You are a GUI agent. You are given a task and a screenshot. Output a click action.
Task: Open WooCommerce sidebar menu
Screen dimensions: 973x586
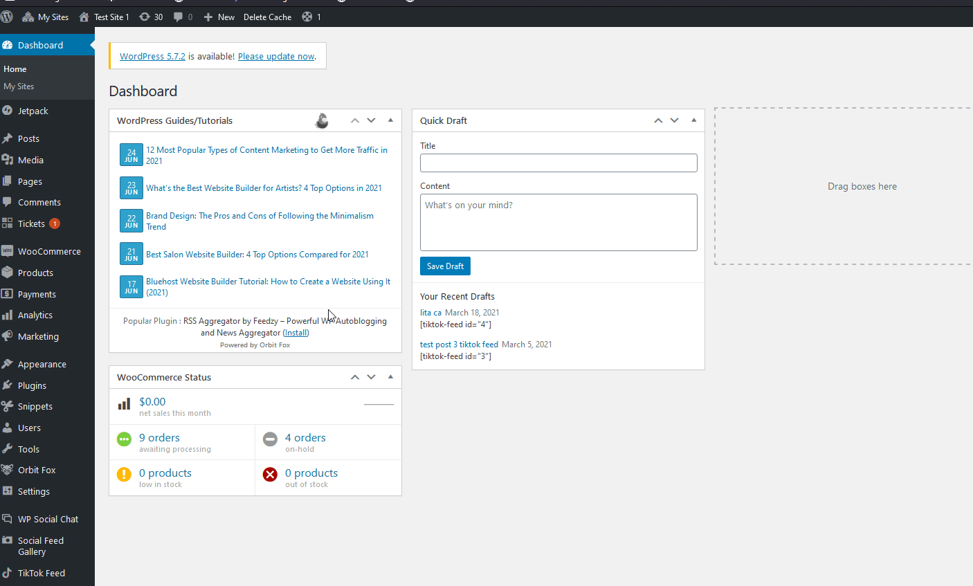point(47,251)
